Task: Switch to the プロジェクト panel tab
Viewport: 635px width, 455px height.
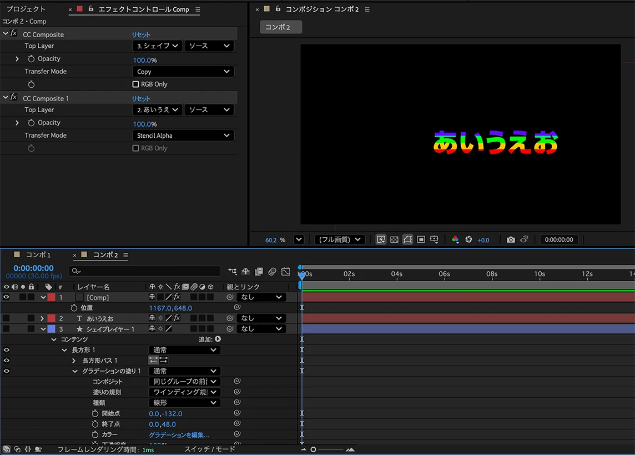Action: pyautogui.click(x=26, y=9)
